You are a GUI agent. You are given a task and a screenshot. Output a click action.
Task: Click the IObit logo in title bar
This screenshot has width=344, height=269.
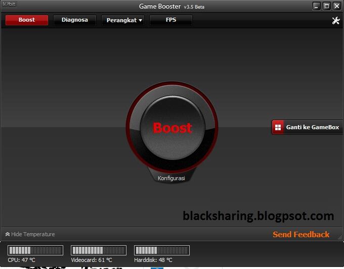click(9, 4)
